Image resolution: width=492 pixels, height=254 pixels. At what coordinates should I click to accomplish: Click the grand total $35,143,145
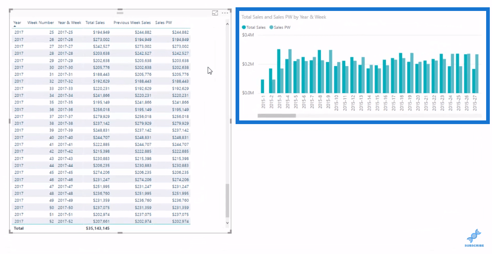click(98, 228)
